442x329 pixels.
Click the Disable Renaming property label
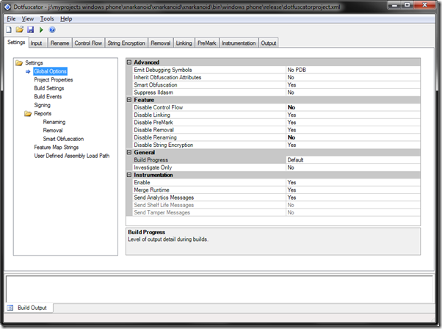tap(156, 137)
